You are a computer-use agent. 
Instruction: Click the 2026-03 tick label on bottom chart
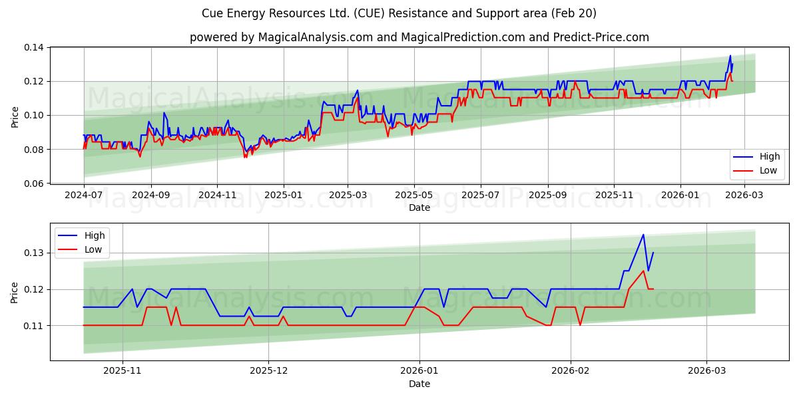point(707,372)
